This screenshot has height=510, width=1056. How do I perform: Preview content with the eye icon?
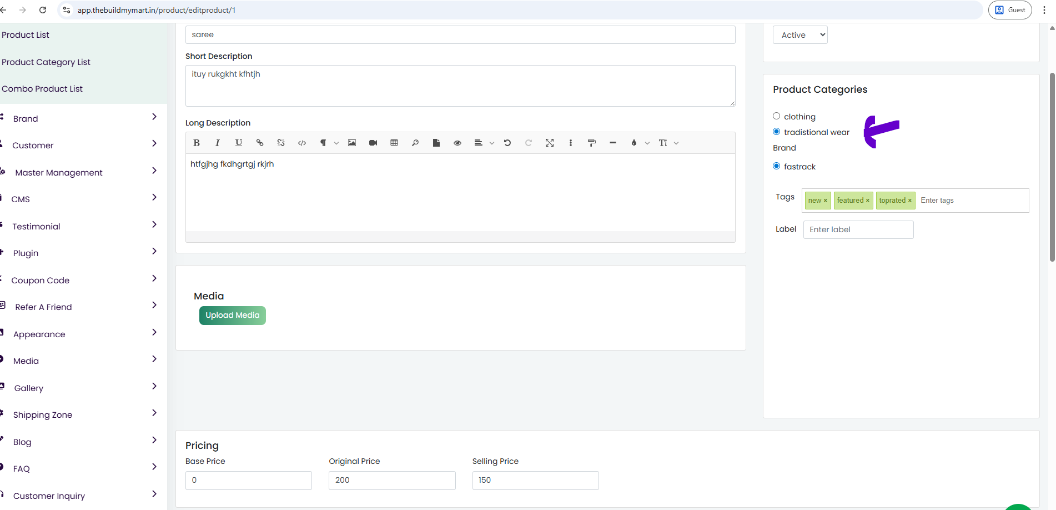tap(457, 143)
